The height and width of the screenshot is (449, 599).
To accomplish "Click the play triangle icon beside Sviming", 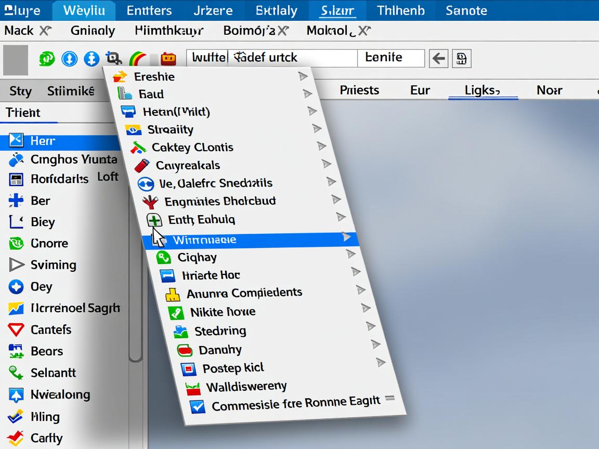I will (x=16, y=265).
